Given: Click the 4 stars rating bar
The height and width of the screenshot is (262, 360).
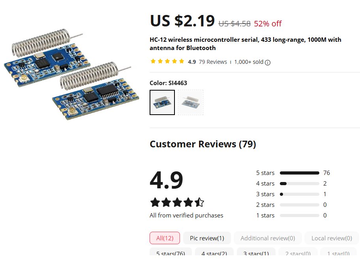Looking at the screenshot, I should click(299, 184).
